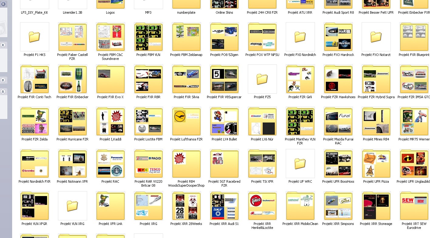430x238 pixels.
Task: Select the Projekt FZR Hybrid Supra label
Action: tap(376, 97)
